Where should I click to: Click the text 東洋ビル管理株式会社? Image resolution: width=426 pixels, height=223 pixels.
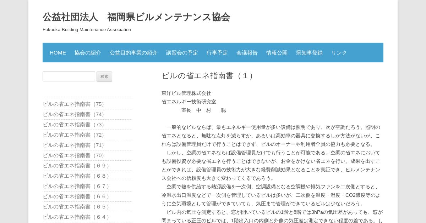point(186,93)
